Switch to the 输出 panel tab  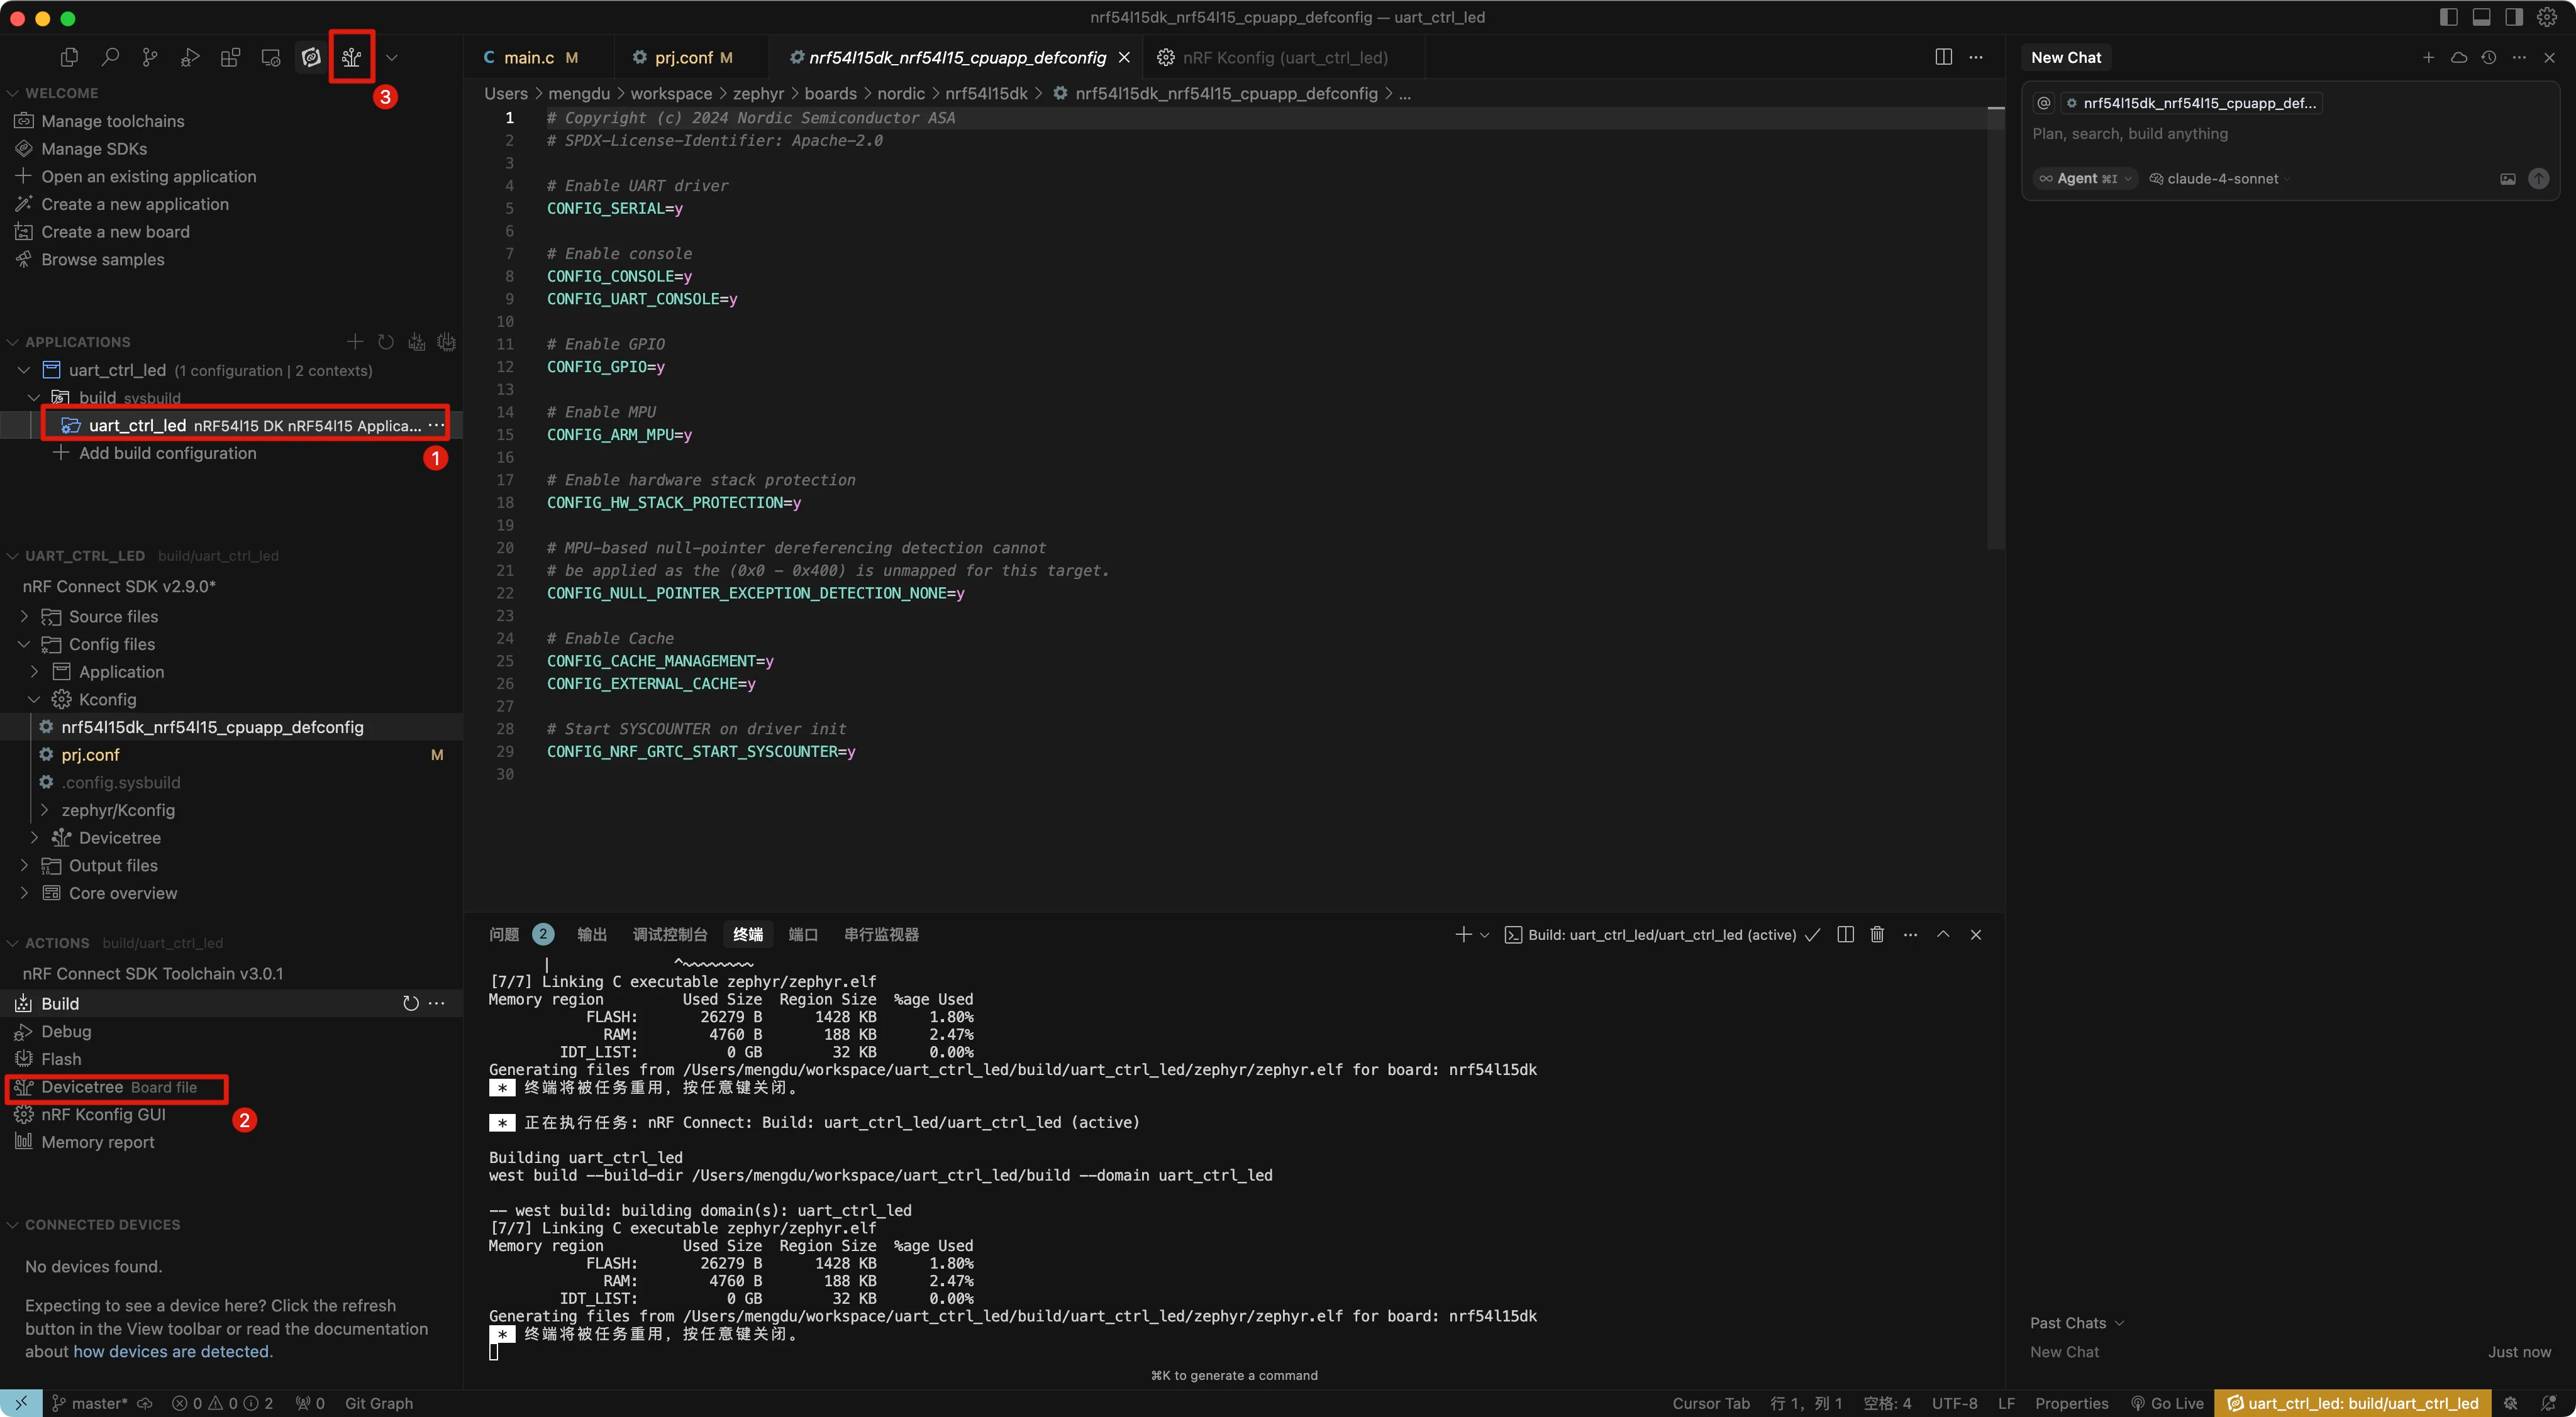pos(591,934)
